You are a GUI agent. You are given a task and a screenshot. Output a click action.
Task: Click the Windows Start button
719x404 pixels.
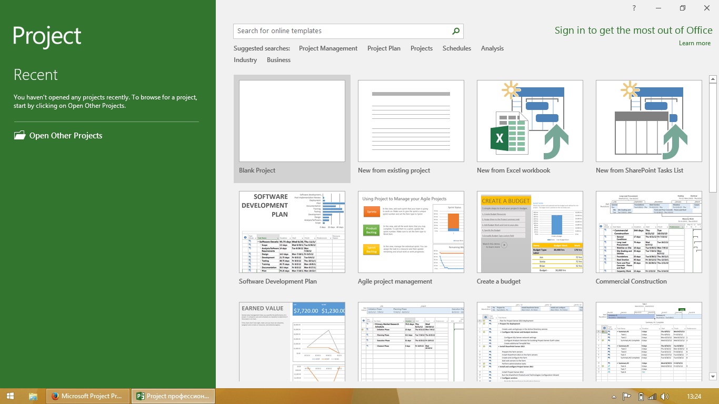[10, 396]
